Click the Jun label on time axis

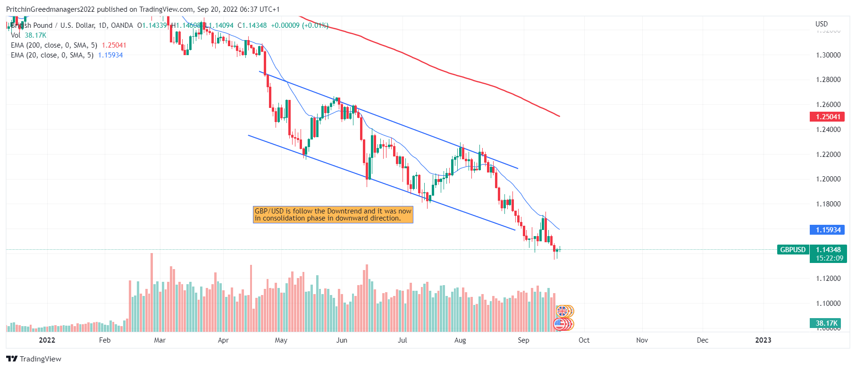[342, 340]
